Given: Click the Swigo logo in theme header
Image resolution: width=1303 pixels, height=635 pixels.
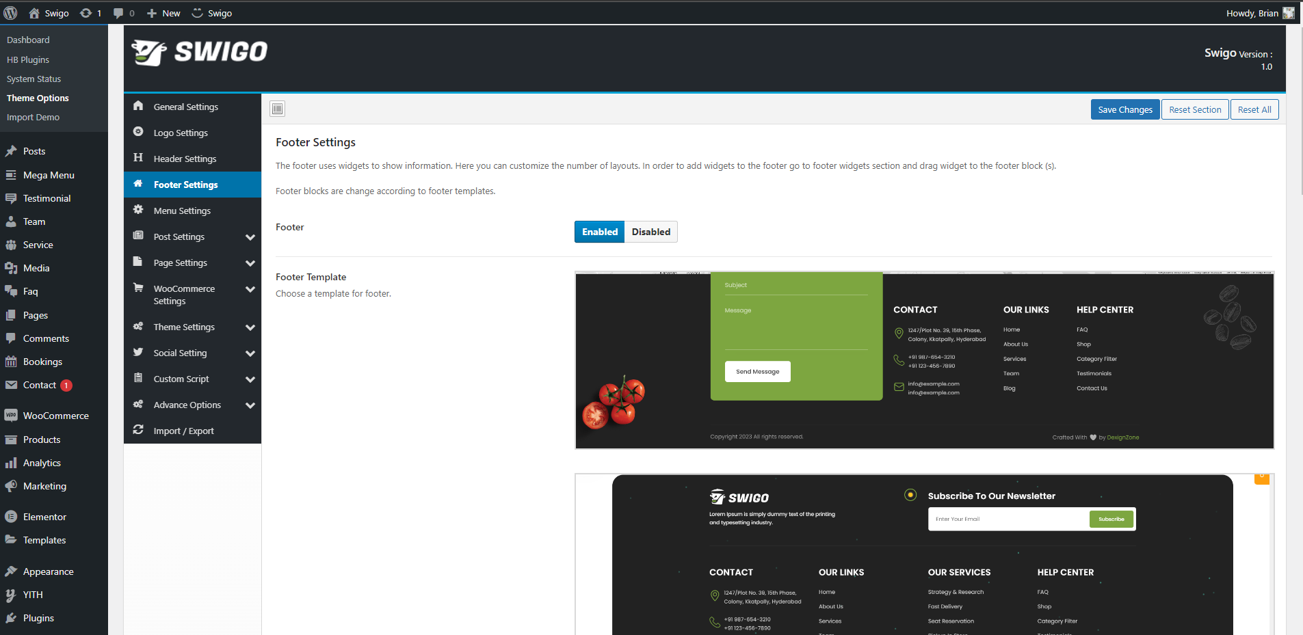Looking at the screenshot, I should click(199, 52).
